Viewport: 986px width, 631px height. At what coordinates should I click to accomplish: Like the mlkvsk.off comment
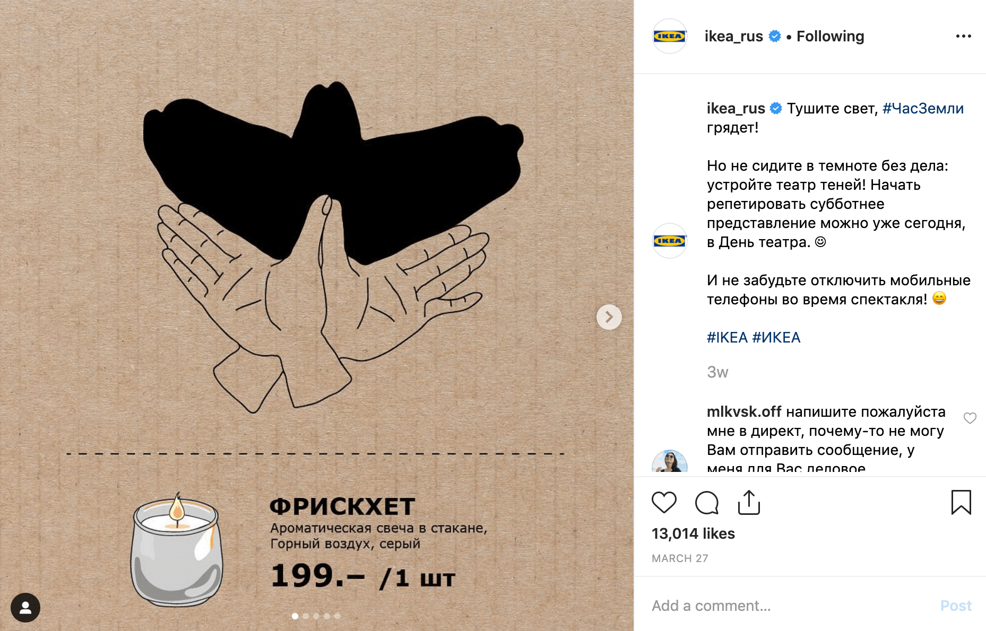[970, 418]
